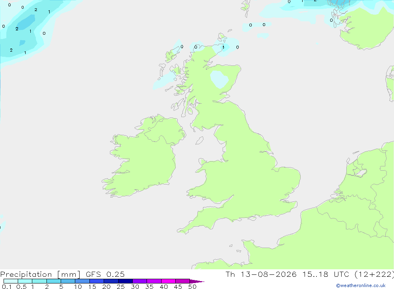The width and height of the screenshot is (394, 289).
Task: Click the '(12+222)' forecast offset text
Action: pyautogui.click(x=374, y=274)
